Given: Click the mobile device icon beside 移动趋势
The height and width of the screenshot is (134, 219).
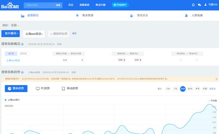Looking at the screenshot, I should point(63,89).
